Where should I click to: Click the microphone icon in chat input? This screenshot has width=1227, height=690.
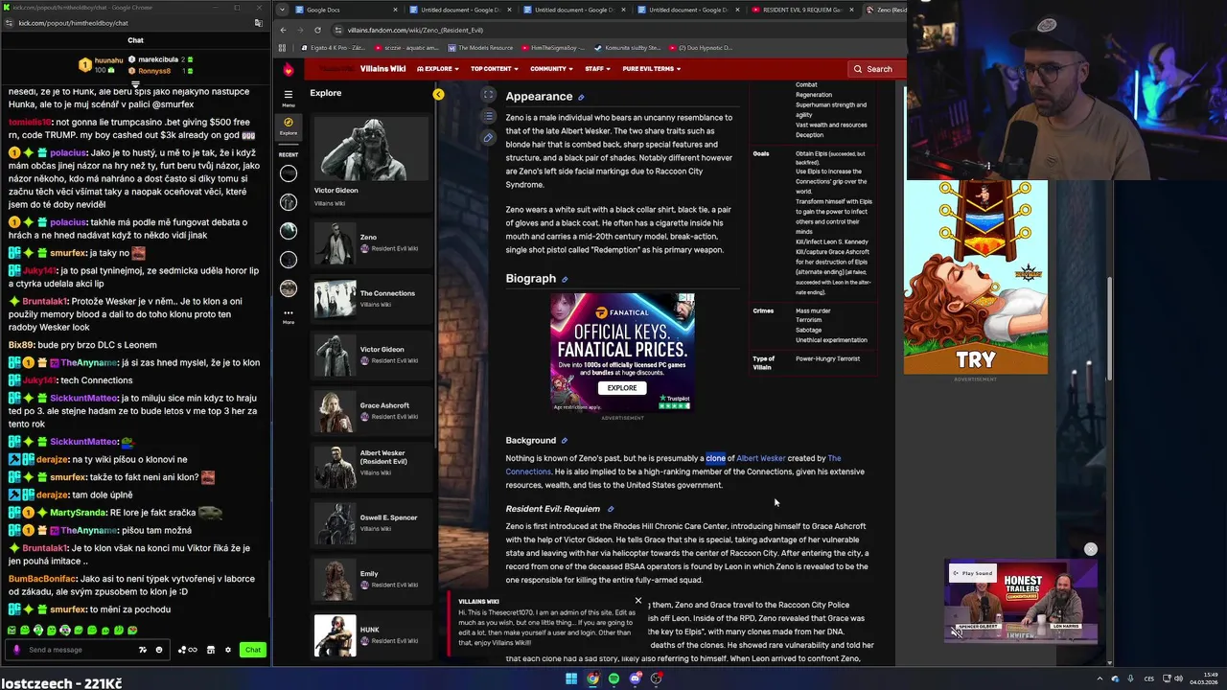16,650
